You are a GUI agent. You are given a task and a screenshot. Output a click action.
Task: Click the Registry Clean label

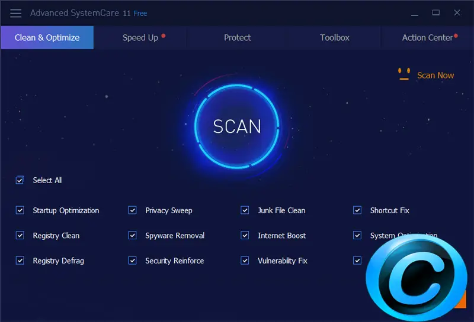tap(56, 236)
